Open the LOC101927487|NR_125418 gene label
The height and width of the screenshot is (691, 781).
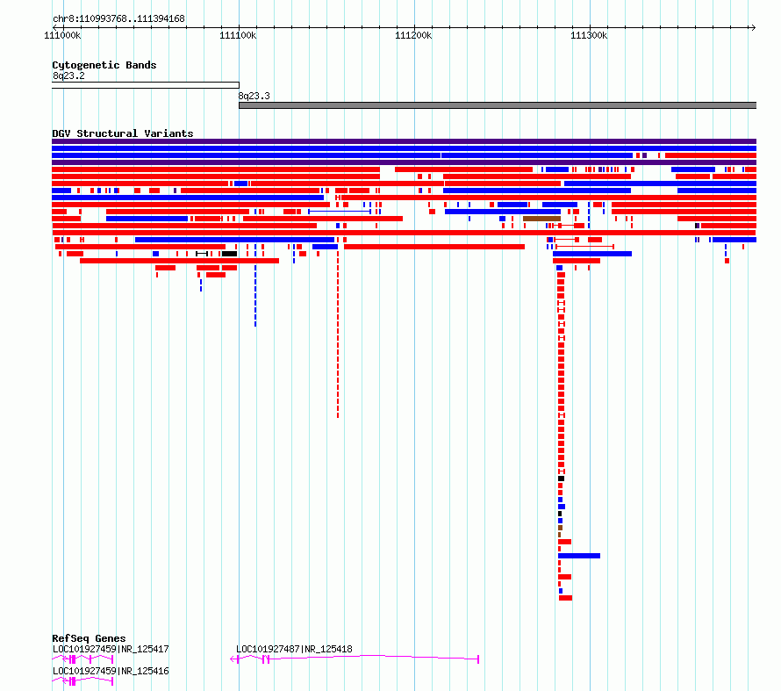[x=294, y=649]
